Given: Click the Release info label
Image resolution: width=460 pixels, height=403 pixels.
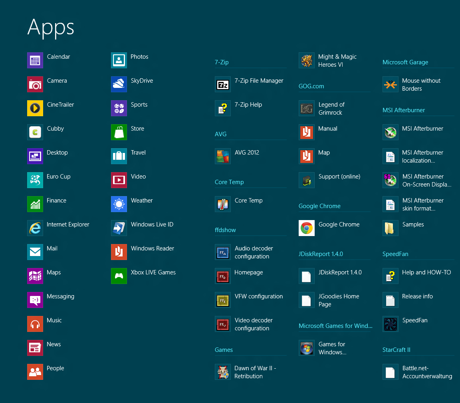Looking at the screenshot, I should click(417, 296).
